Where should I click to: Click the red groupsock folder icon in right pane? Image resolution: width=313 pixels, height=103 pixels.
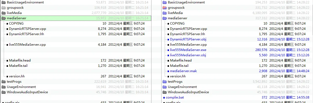[x=164, y=8]
